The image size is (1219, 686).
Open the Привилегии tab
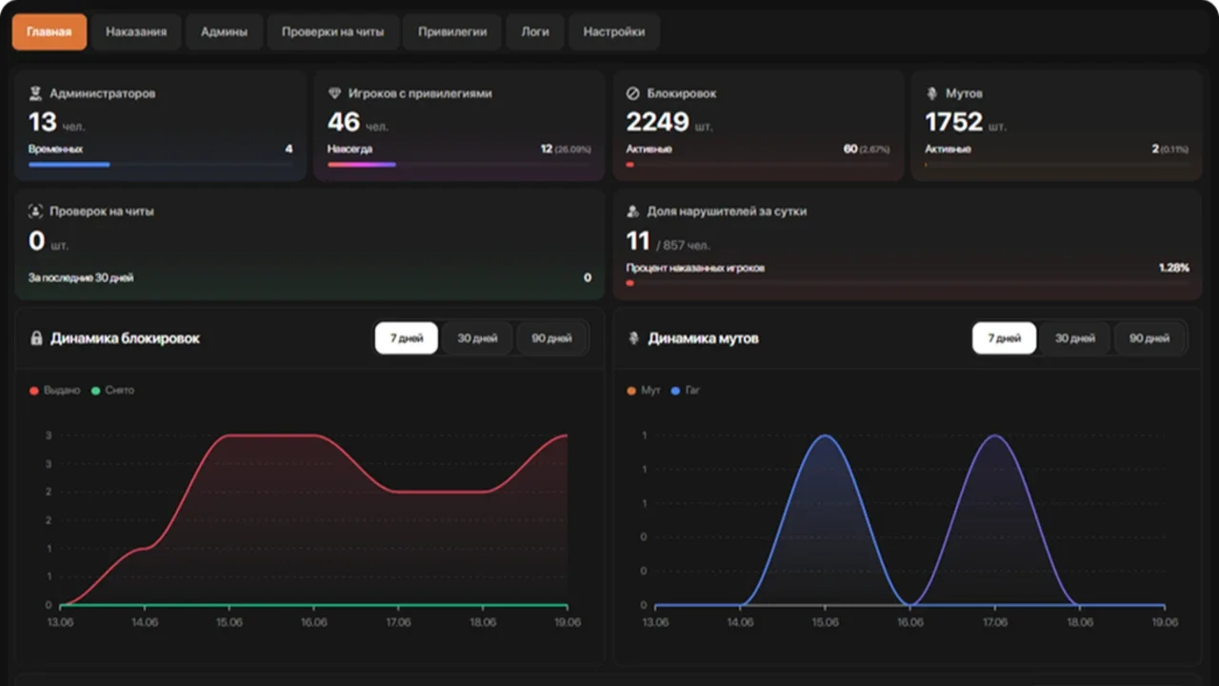point(452,31)
